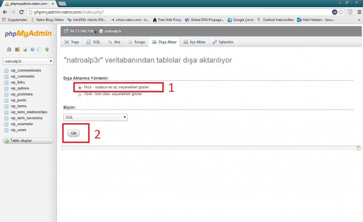Viewport: 363px width, 222px height.
Task: Select the Özel custom export radio button
Action: coord(80,94)
